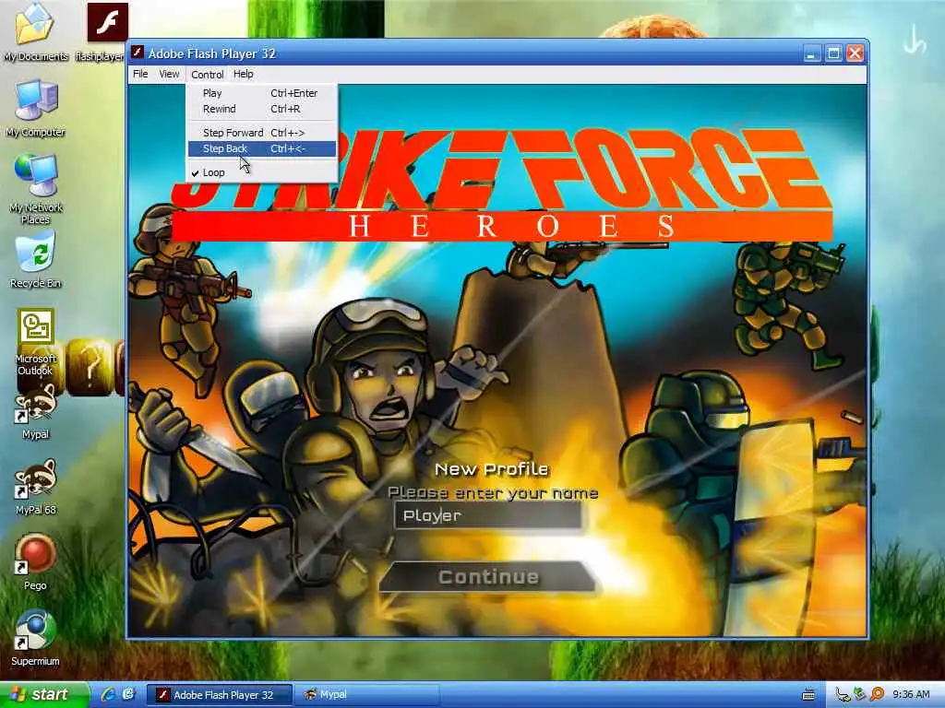
Task: Click second quick launch icon beside Internet Explorer
Action: click(128, 695)
